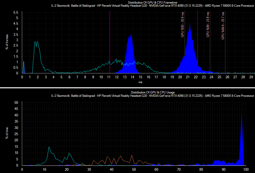Click the magenta dashed vertical line near 11 ms
Image resolution: width=255 pixels, height=173 pixels.
click(x=110, y=39)
